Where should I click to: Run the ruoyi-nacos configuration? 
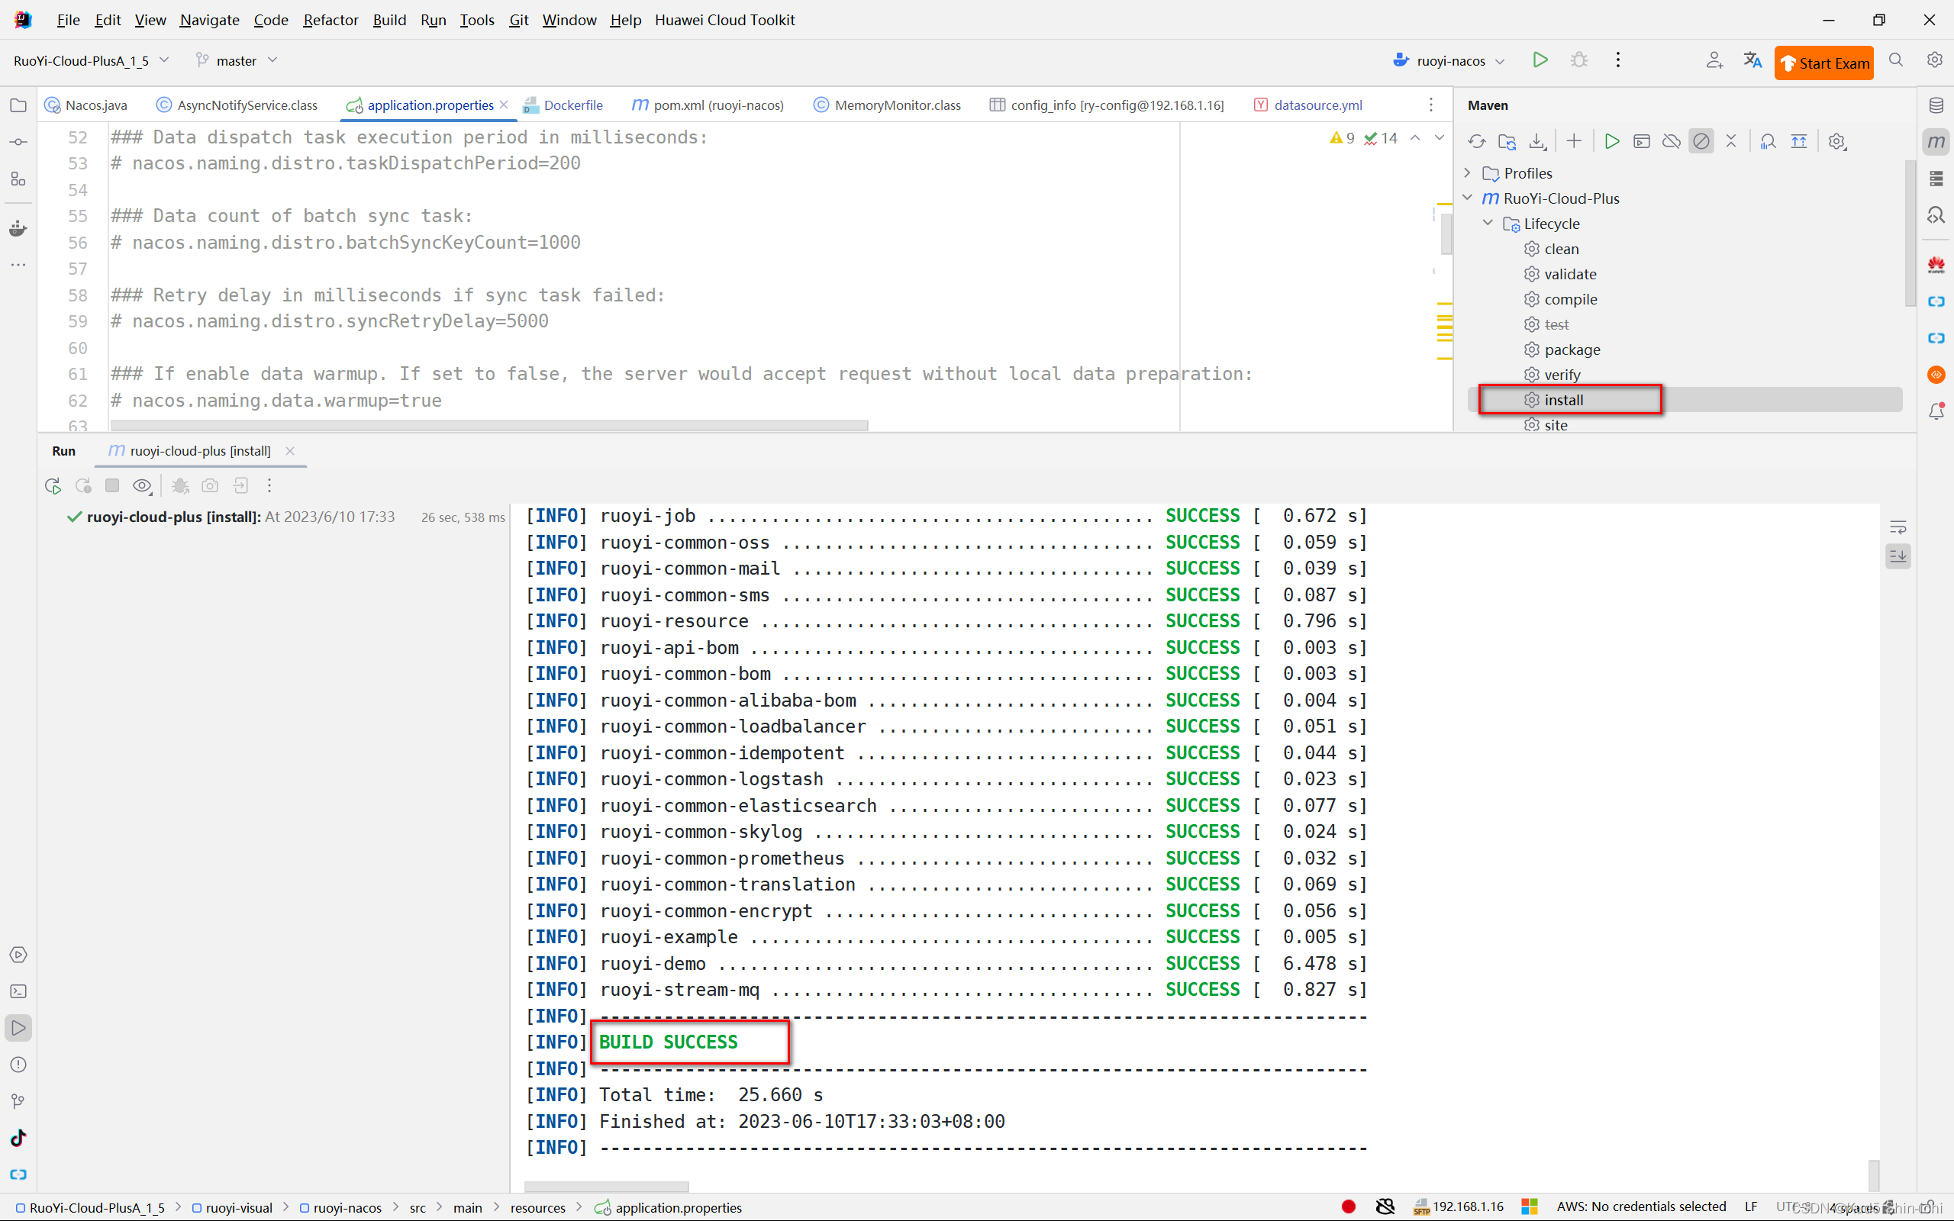(1540, 60)
